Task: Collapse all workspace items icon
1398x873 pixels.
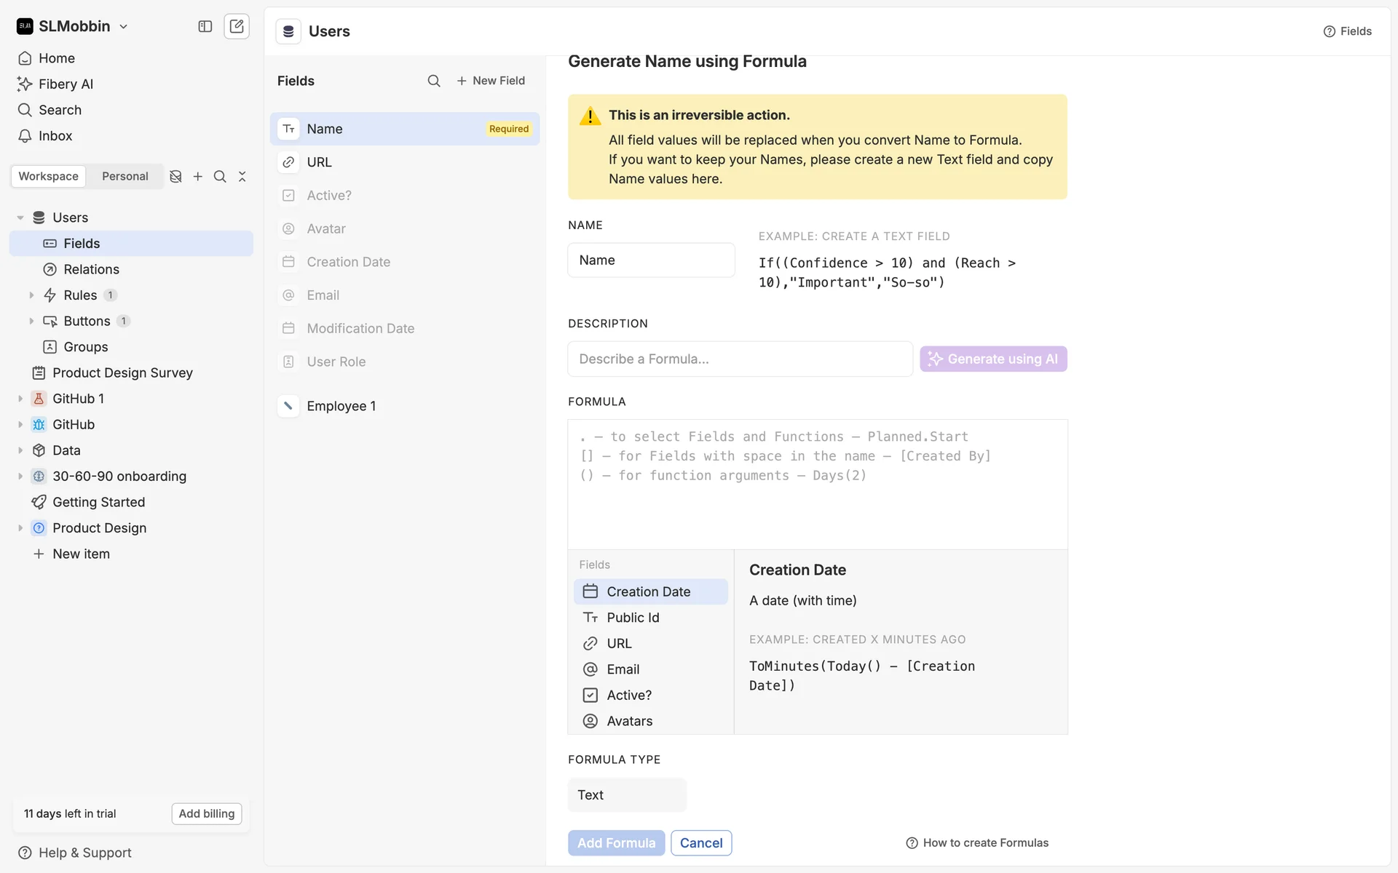Action: click(242, 177)
